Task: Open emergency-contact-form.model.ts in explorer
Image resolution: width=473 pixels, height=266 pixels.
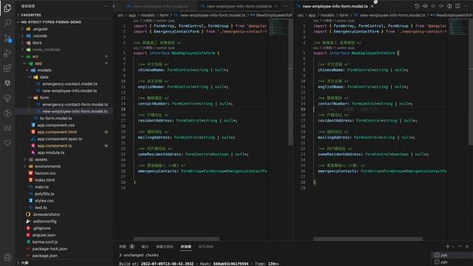Action: (75, 105)
